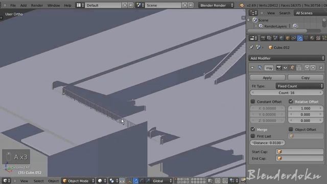This screenshot has height=184, width=327.
Task: Open the Texture properties tab
Action: (x=318, y=38)
